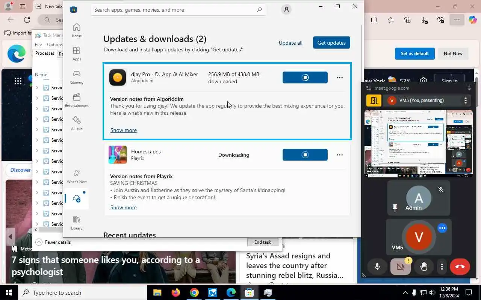This screenshot has width=481, height=300.
Task: Click Update all link
Action: click(290, 43)
